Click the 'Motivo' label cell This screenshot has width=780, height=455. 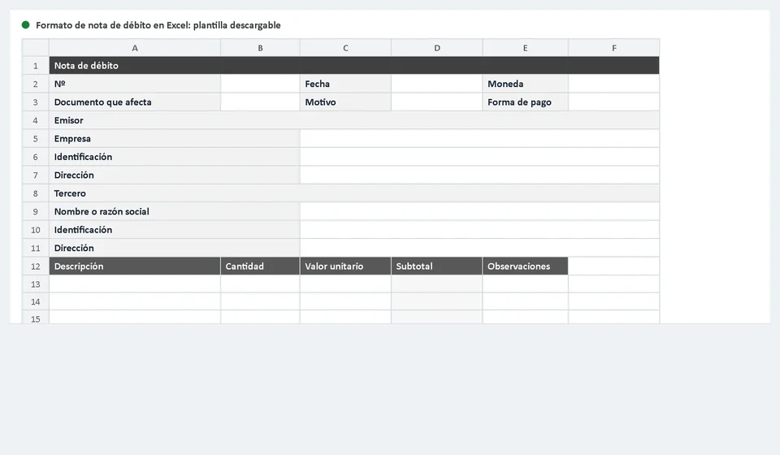[345, 102]
